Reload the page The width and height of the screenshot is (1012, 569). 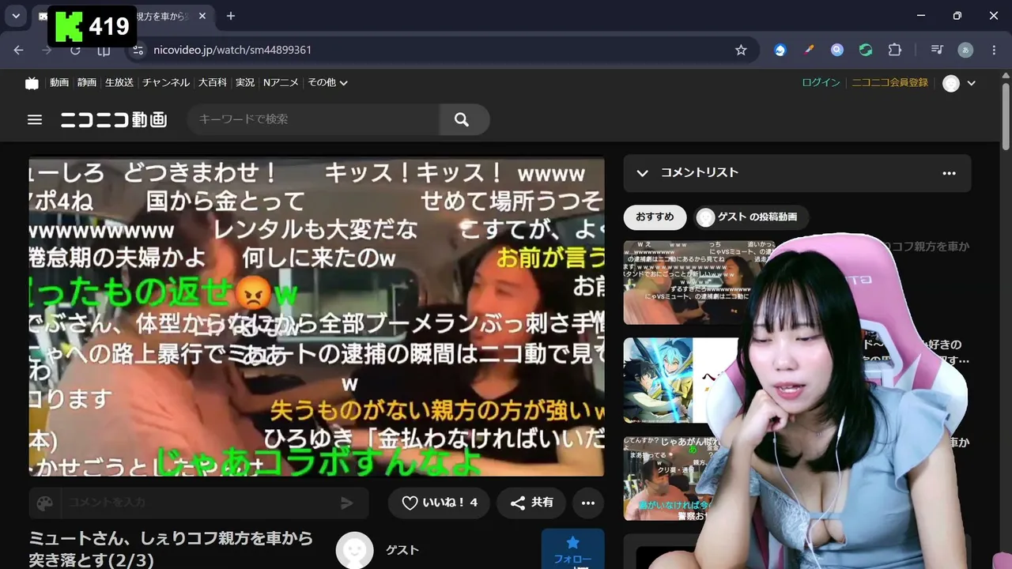click(75, 50)
